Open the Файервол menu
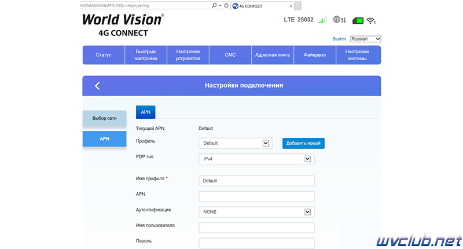The image size is (463, 249). coord(315,55)
